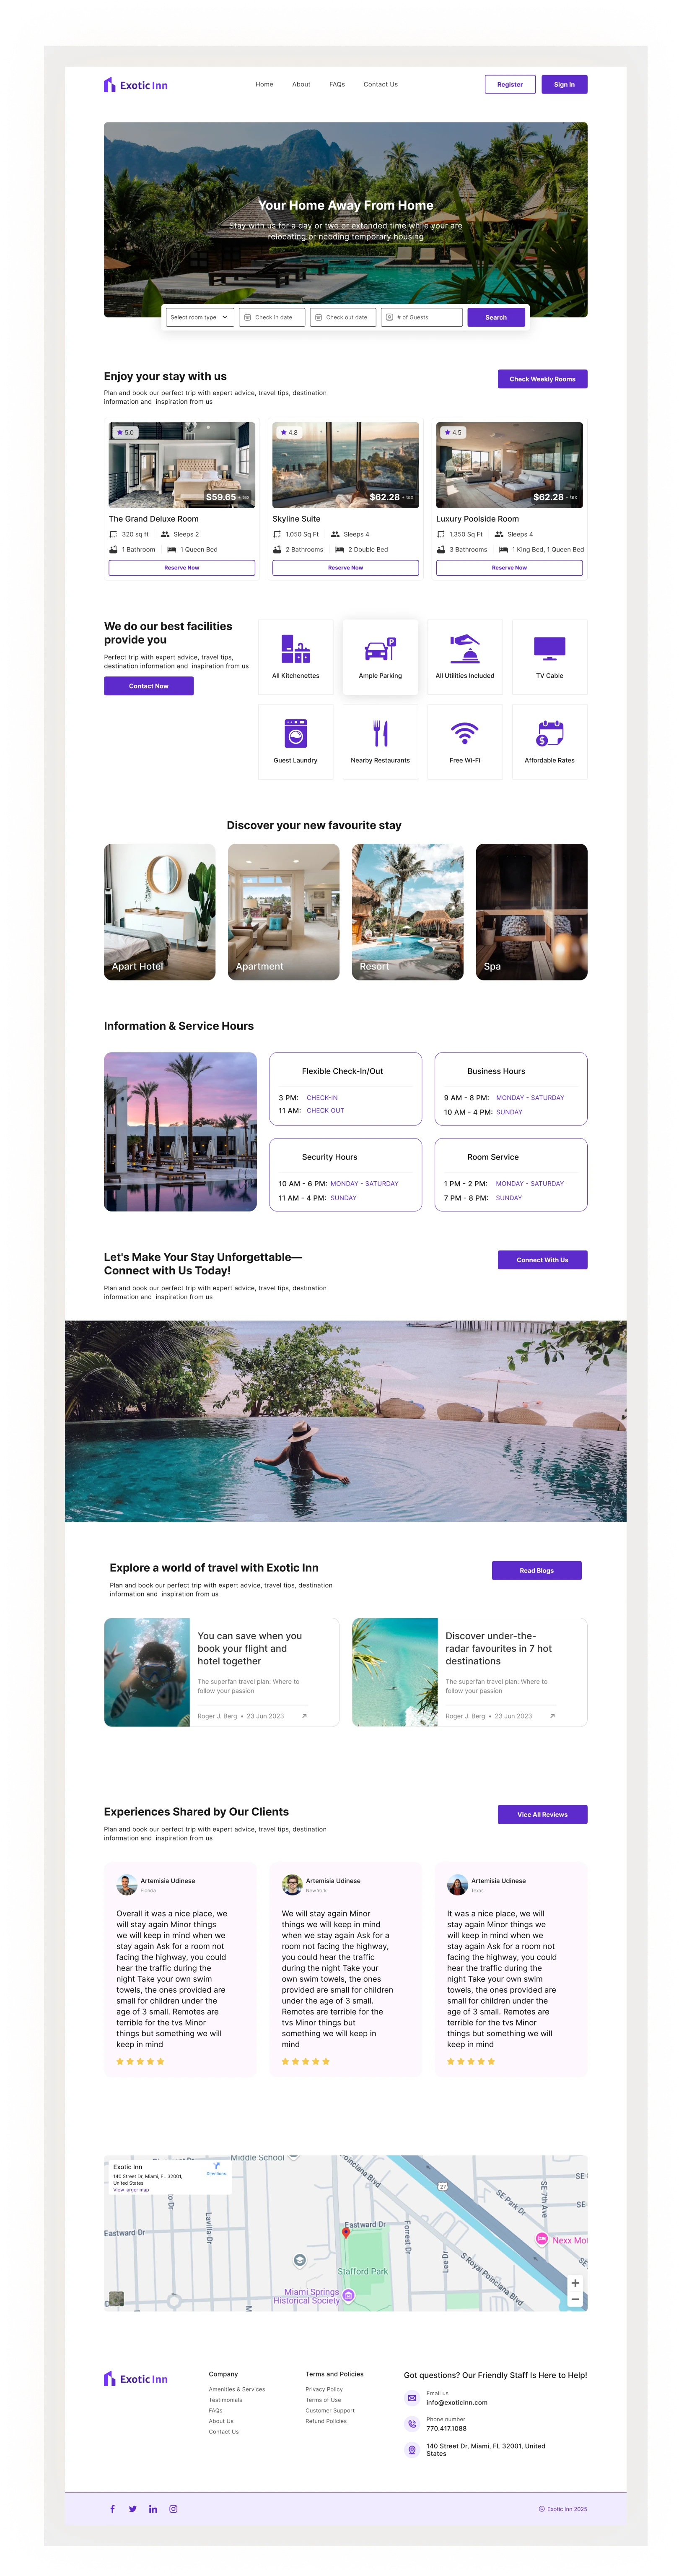Image resolution: width=679 pixels, height=2576 pixels.
Task: Open the Select room type dropdown
Action: coord(200,317)
